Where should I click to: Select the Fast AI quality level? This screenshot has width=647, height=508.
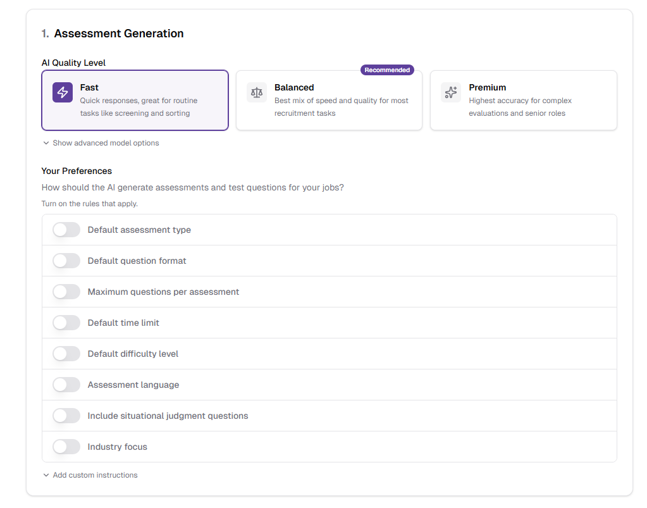click(x=135, y=100)
